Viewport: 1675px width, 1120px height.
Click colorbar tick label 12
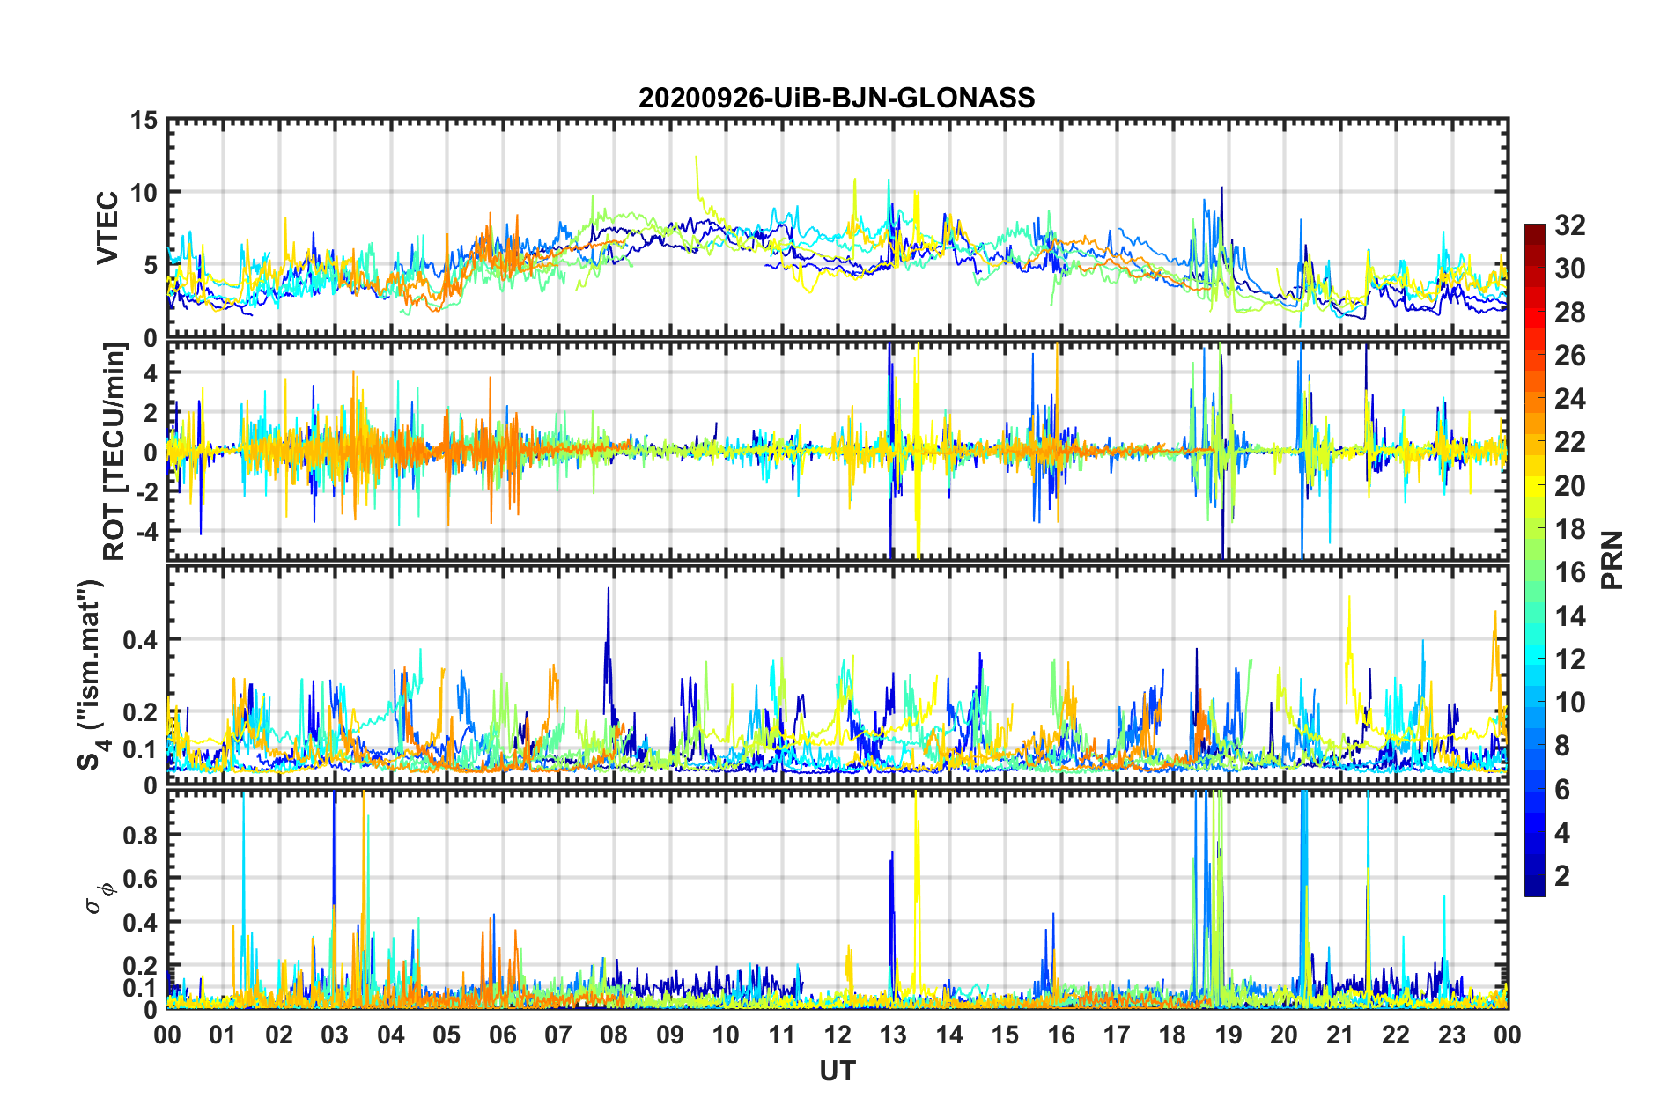pyautogui.click(x=1569, y=659)
